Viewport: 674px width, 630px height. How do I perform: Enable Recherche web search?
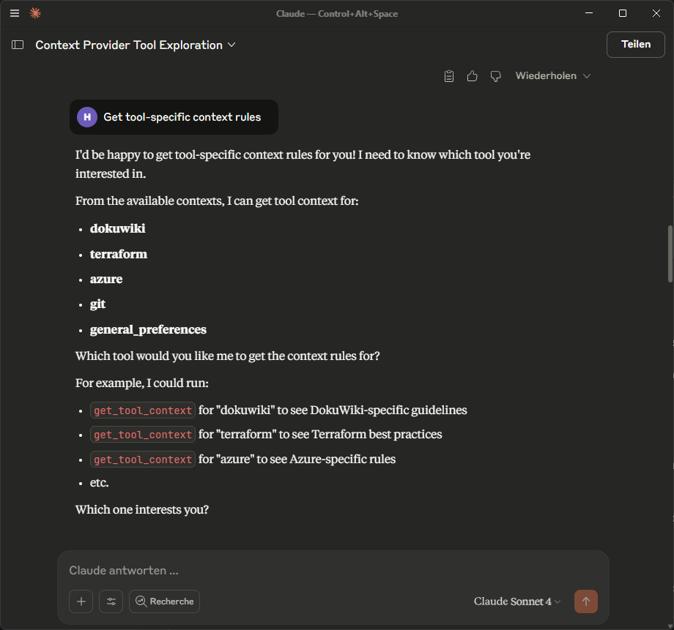[x=164, y=601]
